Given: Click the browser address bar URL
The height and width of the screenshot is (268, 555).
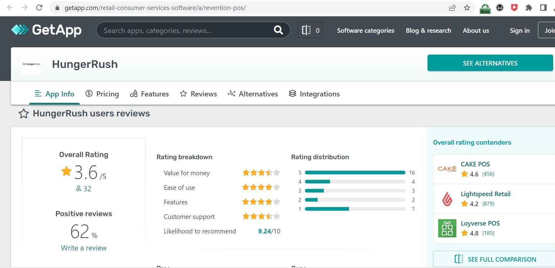Looking at the screenshot, I should [155, 8].
